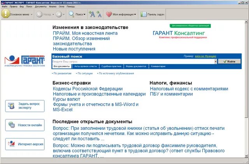Open the Панель задач toolbar icon
Image resolution: width=249 pixels, height=164 pixels.
click(144, 14)
